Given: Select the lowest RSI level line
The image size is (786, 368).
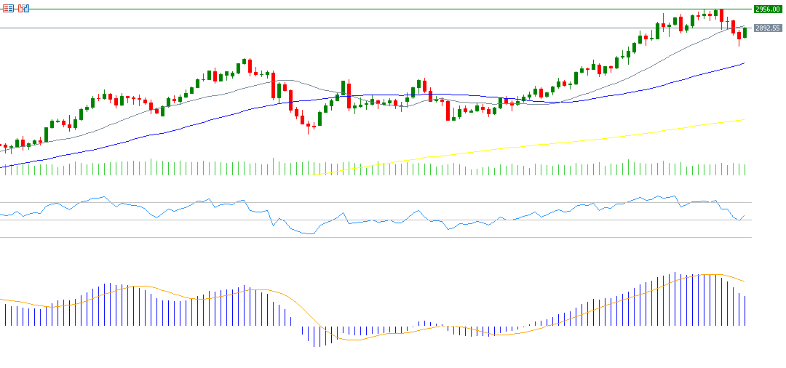Looking at the screenshot, I should [364, 237].
